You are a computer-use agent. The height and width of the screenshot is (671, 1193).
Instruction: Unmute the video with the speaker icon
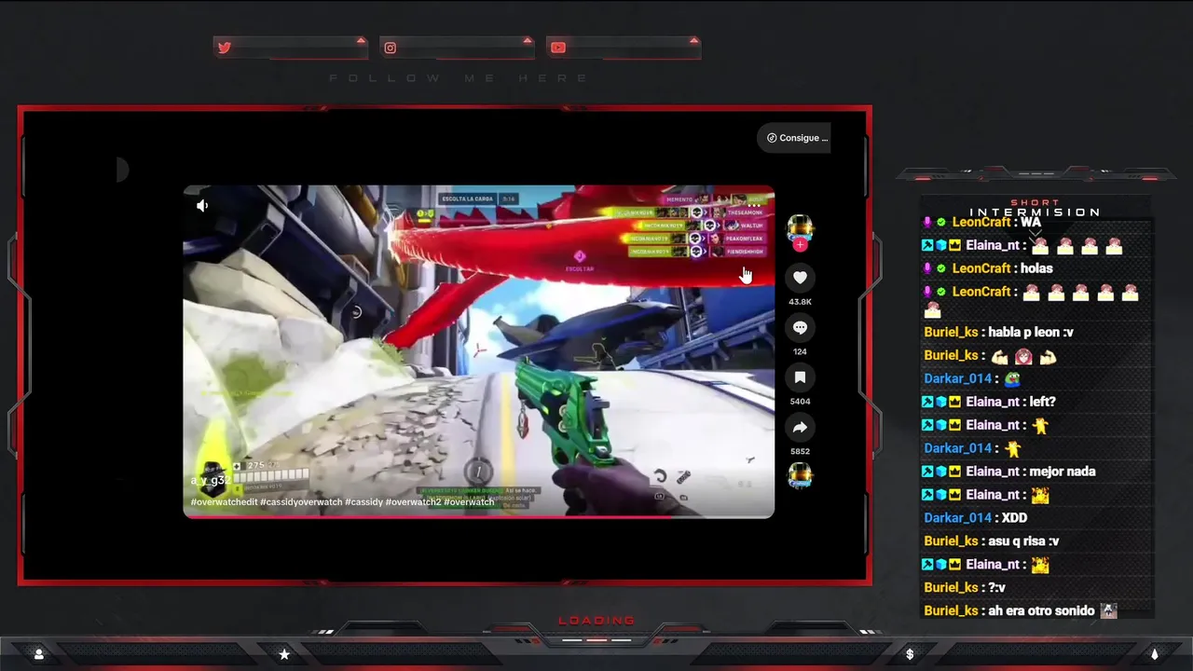click(x=202, y=206)
